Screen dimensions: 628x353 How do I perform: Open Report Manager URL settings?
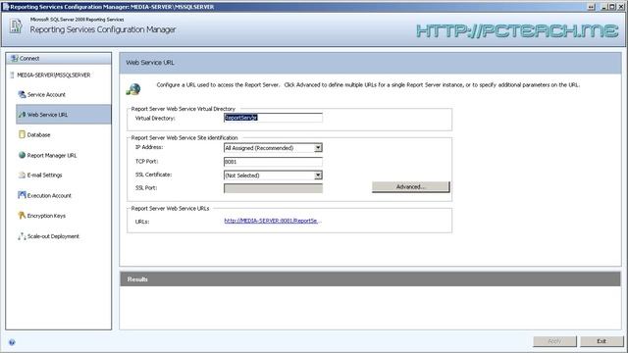click(52, 155)
